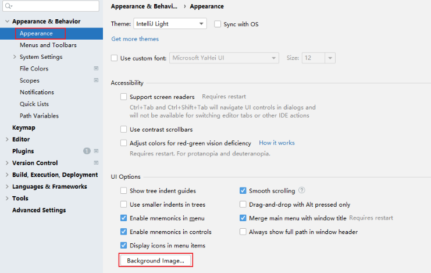
Task: Click inside the settings search field
Action: [x=51, y=6]
